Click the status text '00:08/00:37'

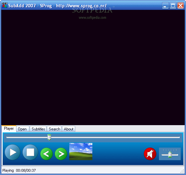point(26,170)
